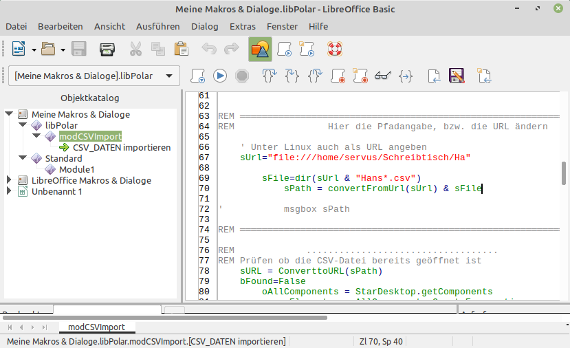
Task: Click the Cut scissors icon
Action: coord(135,49)
